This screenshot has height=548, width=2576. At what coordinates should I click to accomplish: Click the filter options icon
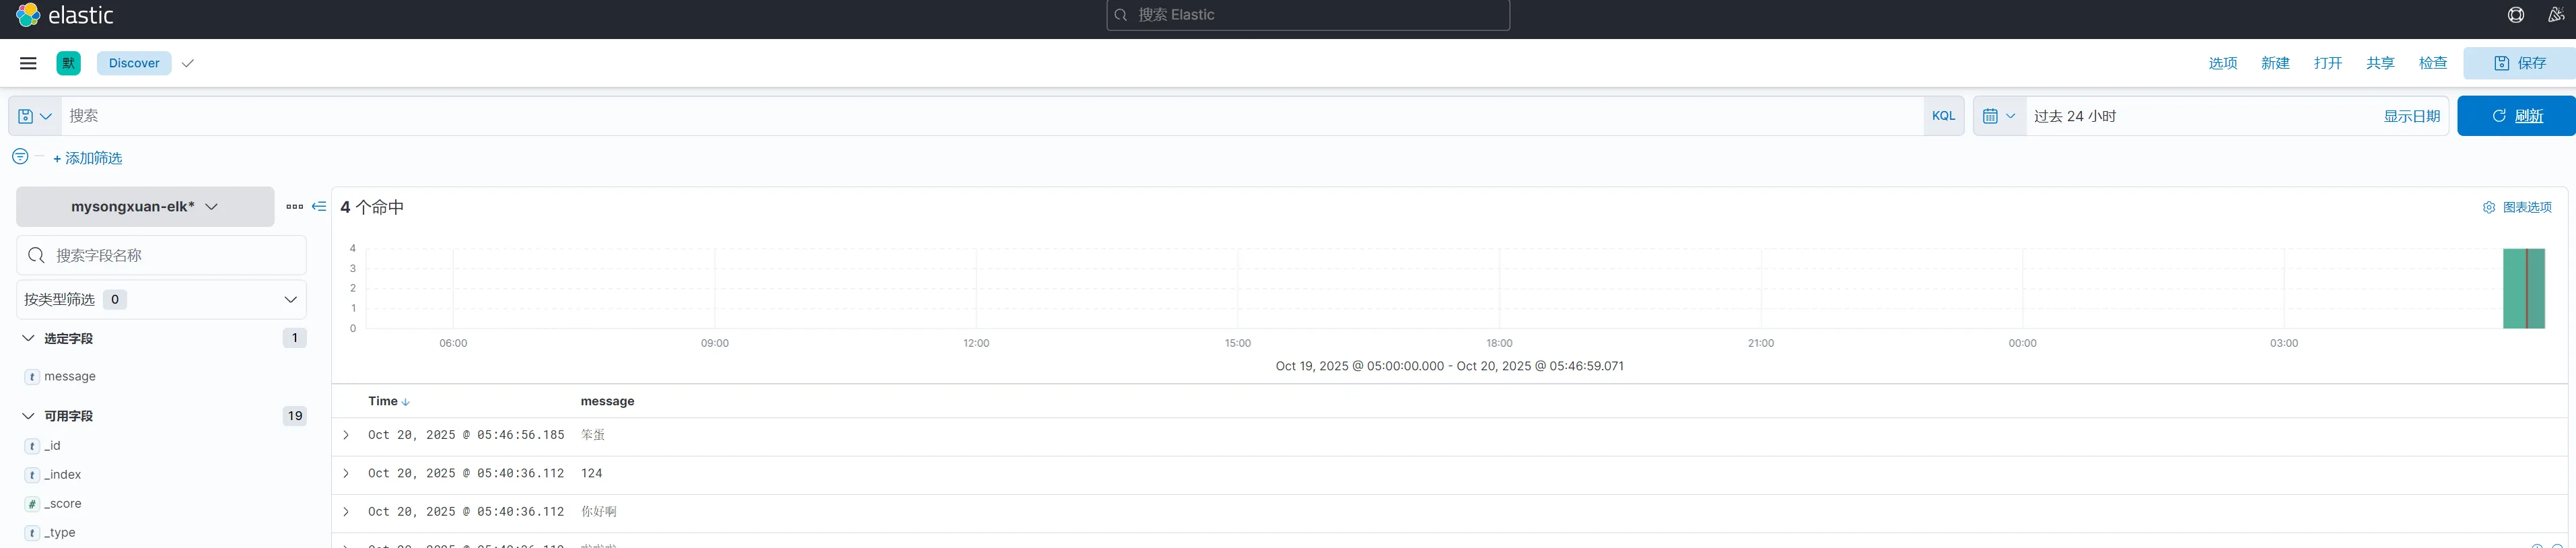20,157
